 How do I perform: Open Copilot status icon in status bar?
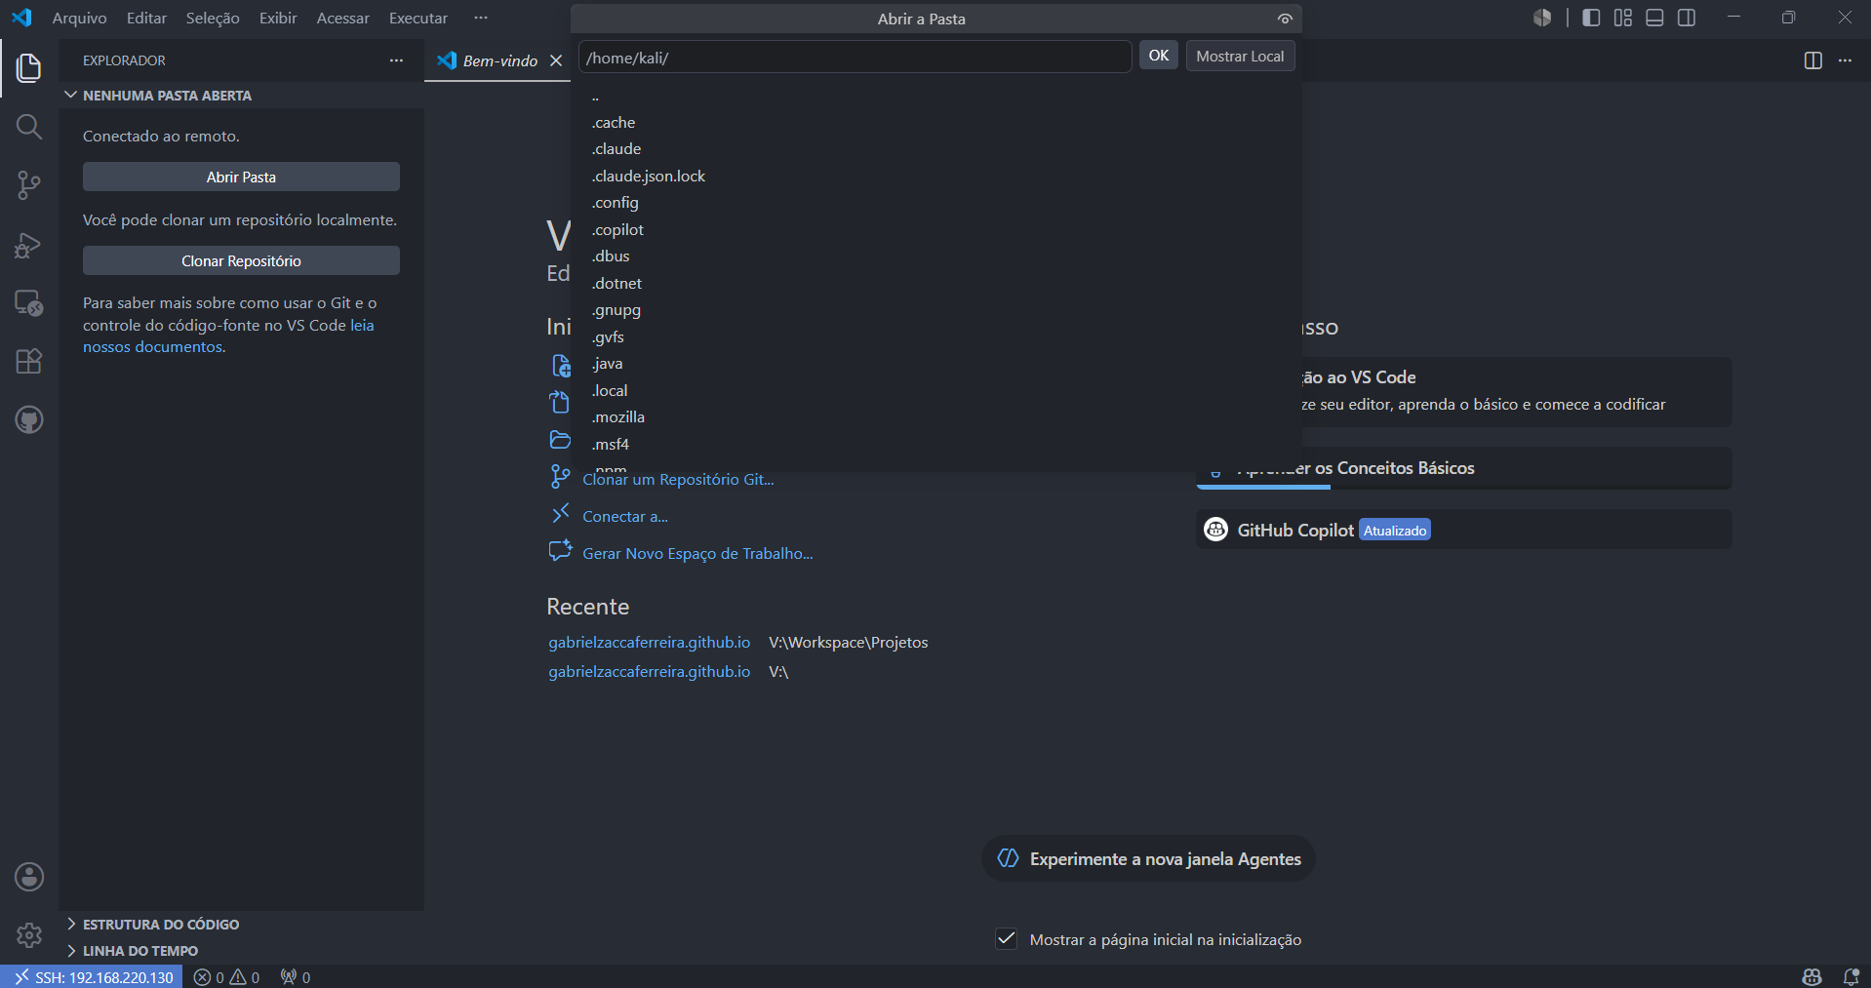pos(1812,977)
